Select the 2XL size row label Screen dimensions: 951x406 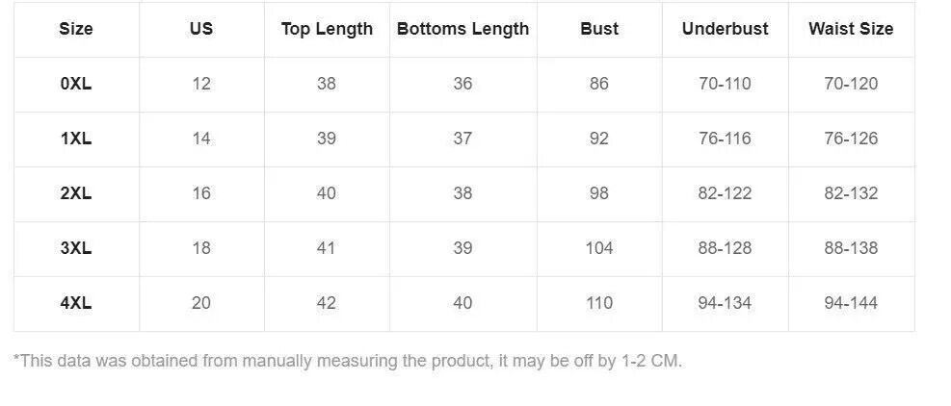(x=76, y=193)
